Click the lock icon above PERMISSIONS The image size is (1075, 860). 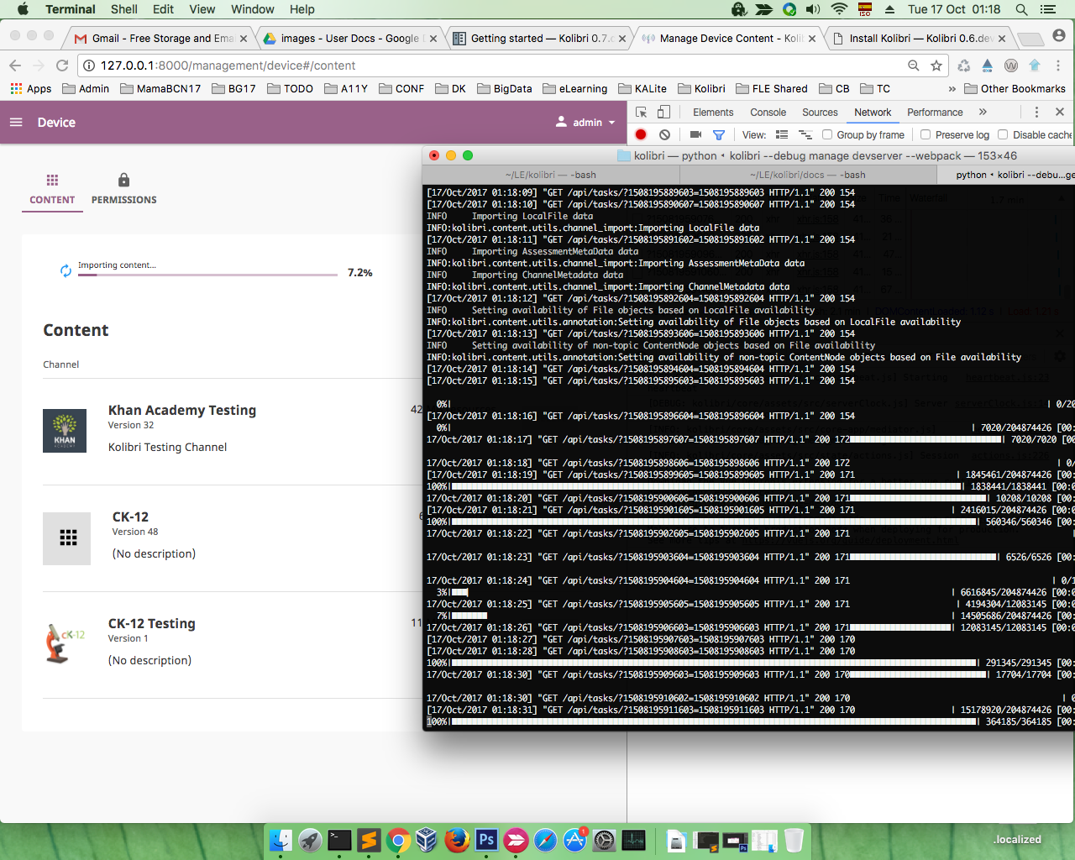[x=123, y=180]
